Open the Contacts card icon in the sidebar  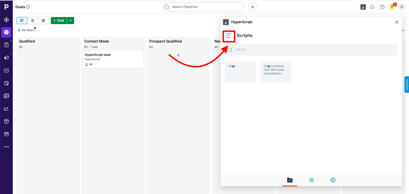click(6, 96)
